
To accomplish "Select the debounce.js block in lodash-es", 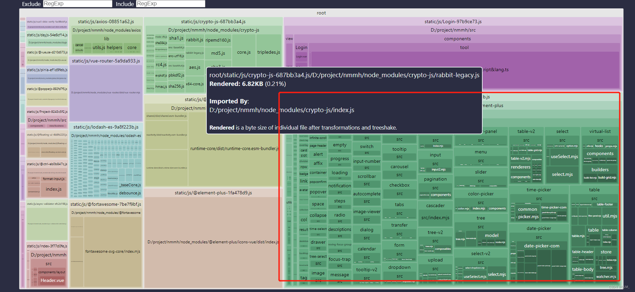I will pos(130,193).
